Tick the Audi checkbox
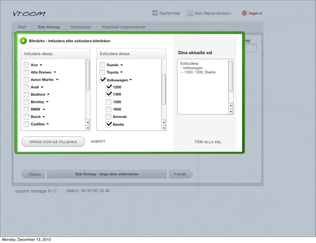 pyautogui.click(x=26, y=87)
